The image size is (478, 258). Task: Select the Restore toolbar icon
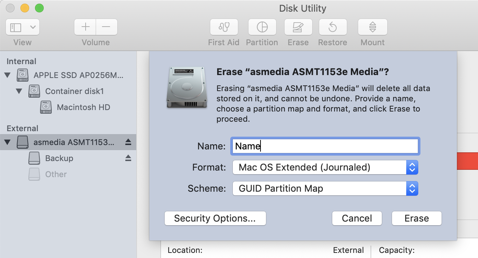click(332, 27)
